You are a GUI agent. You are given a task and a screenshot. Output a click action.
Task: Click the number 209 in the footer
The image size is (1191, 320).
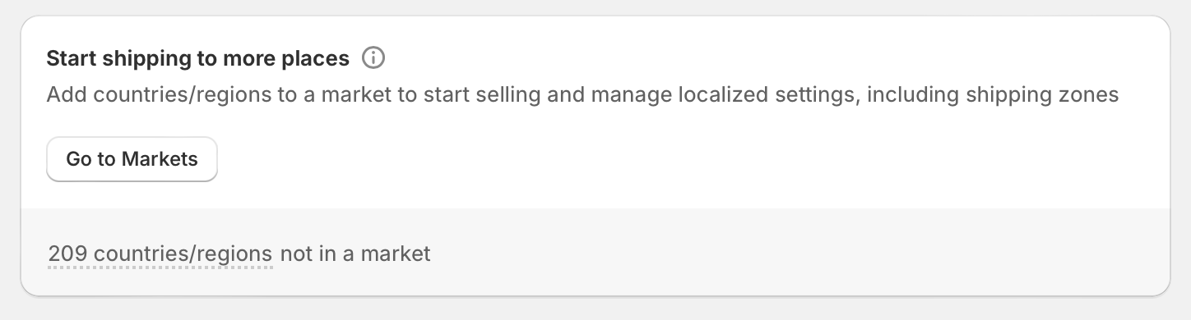pos(67,254)
